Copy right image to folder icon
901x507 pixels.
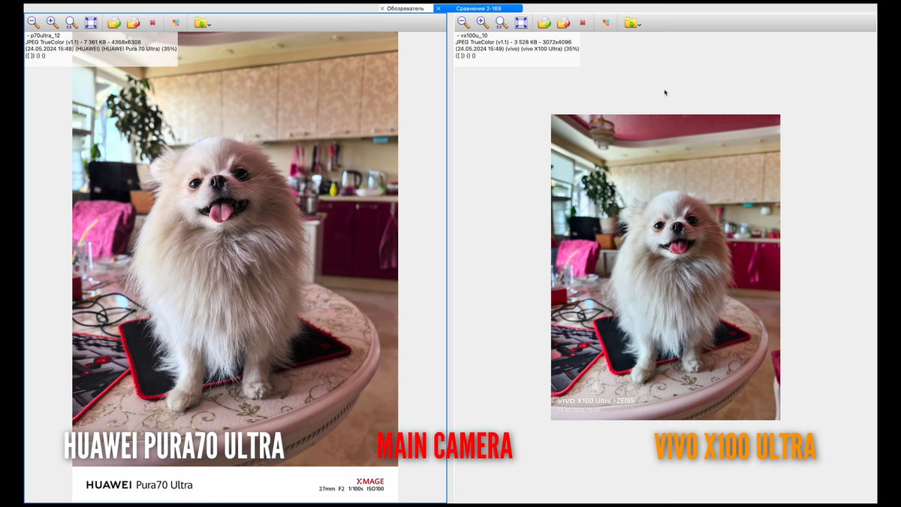coord(544,23)
